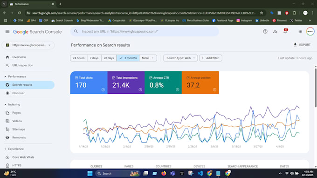Click the page vertical scrollbar

point(316,88)
